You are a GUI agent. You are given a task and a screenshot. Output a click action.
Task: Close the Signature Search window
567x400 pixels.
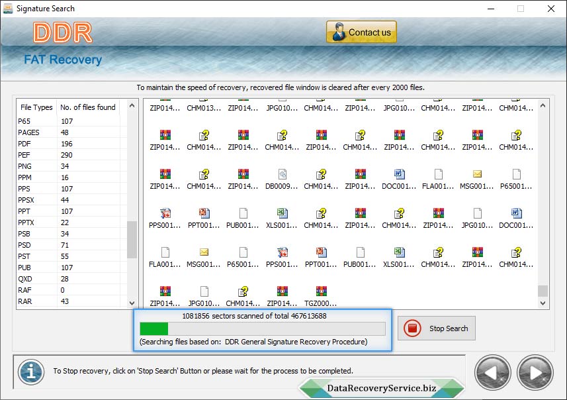[x=550, y=9]
